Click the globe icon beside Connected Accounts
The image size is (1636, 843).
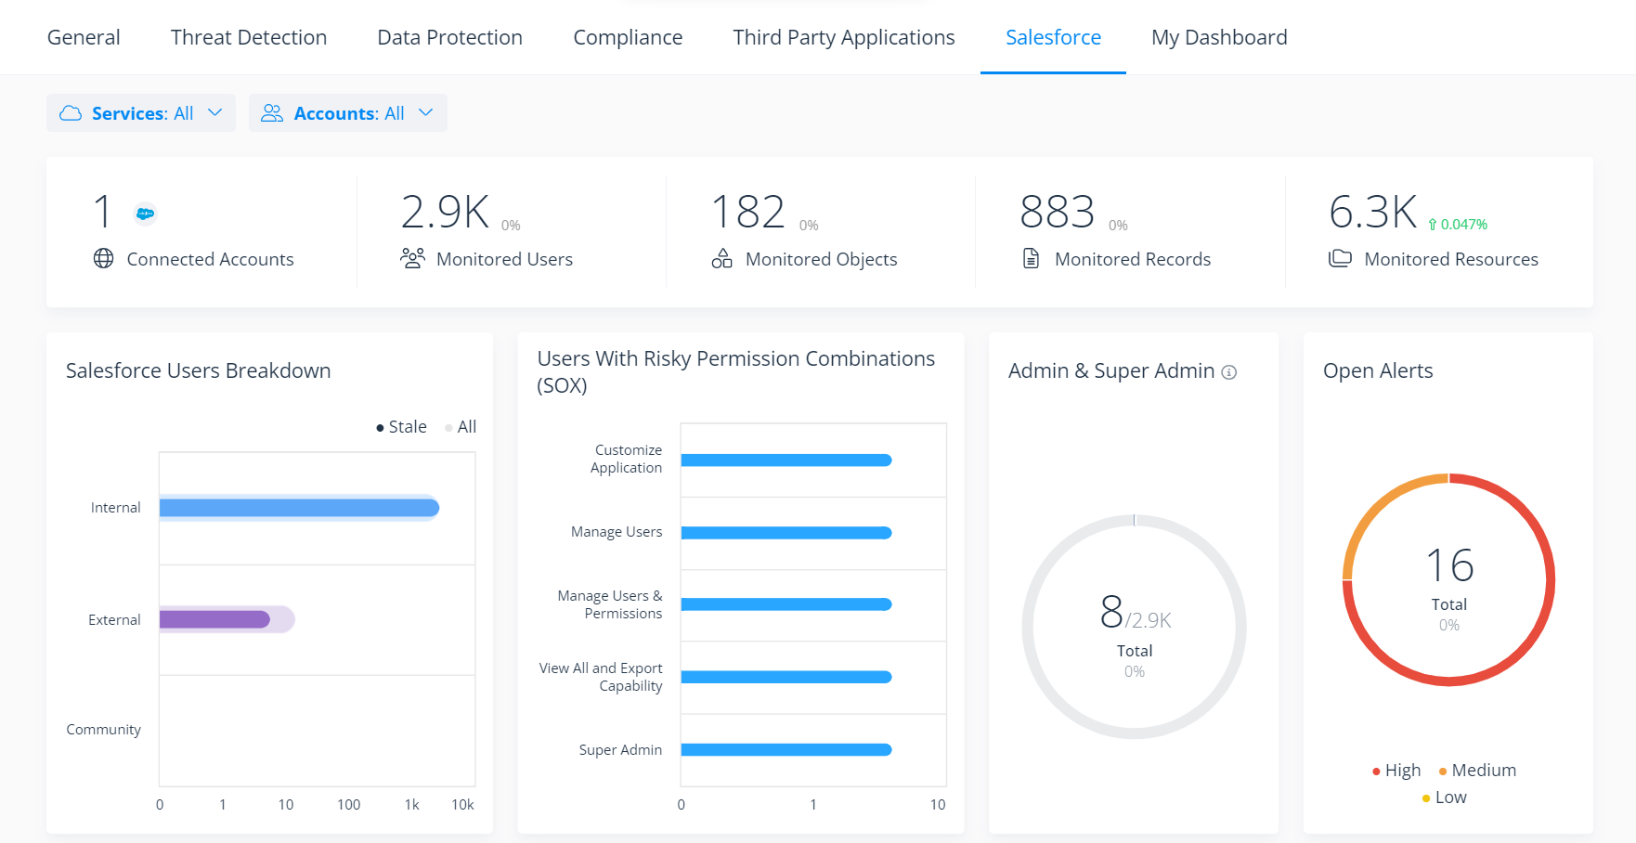click(x=103, y=259)
